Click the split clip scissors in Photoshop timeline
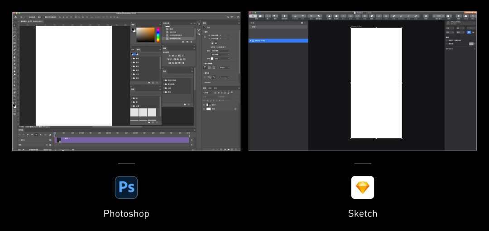489x231 pixels. coord(45,135)
